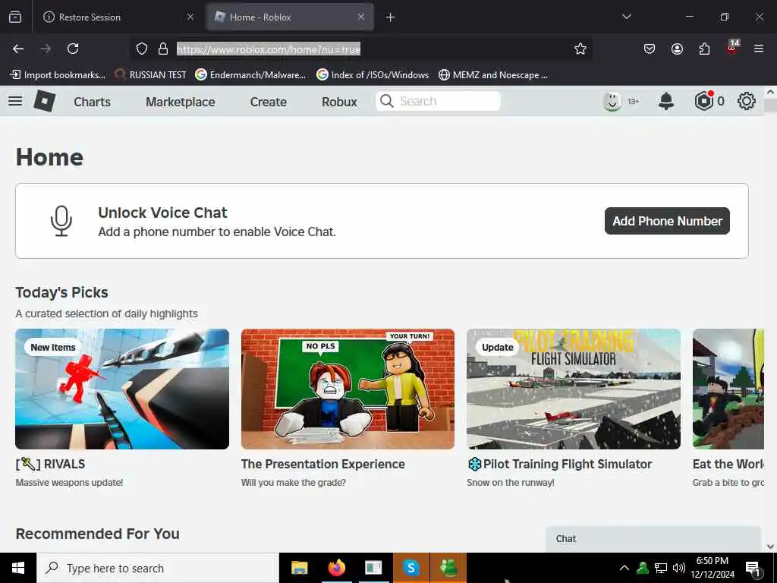Open the Index of /ISOs/Windows bookmark

(x=373, y=75)
